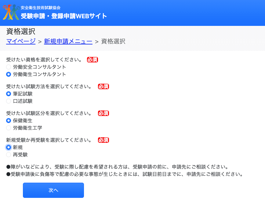
Task: Select 労働衛生コンサルタント radio button
Action: 9,74
